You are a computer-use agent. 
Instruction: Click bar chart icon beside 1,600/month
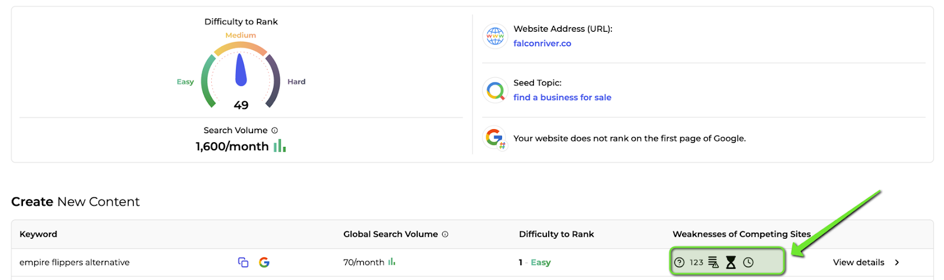tap(280, 146)
